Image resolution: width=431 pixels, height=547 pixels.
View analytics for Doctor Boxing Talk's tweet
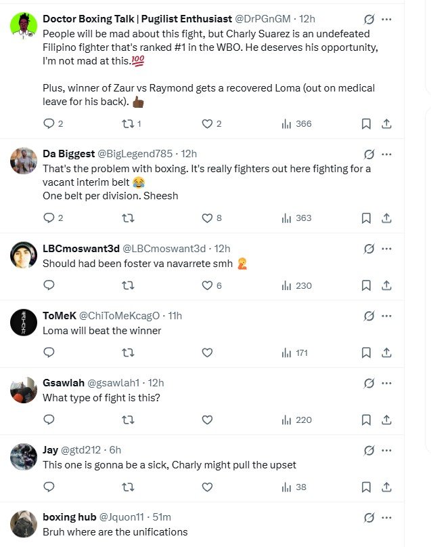[296, 123]
